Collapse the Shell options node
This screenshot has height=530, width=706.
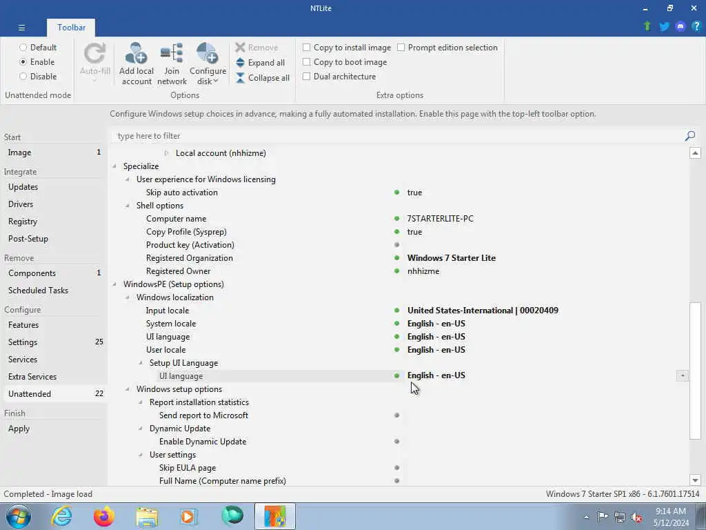coord(128,206)
